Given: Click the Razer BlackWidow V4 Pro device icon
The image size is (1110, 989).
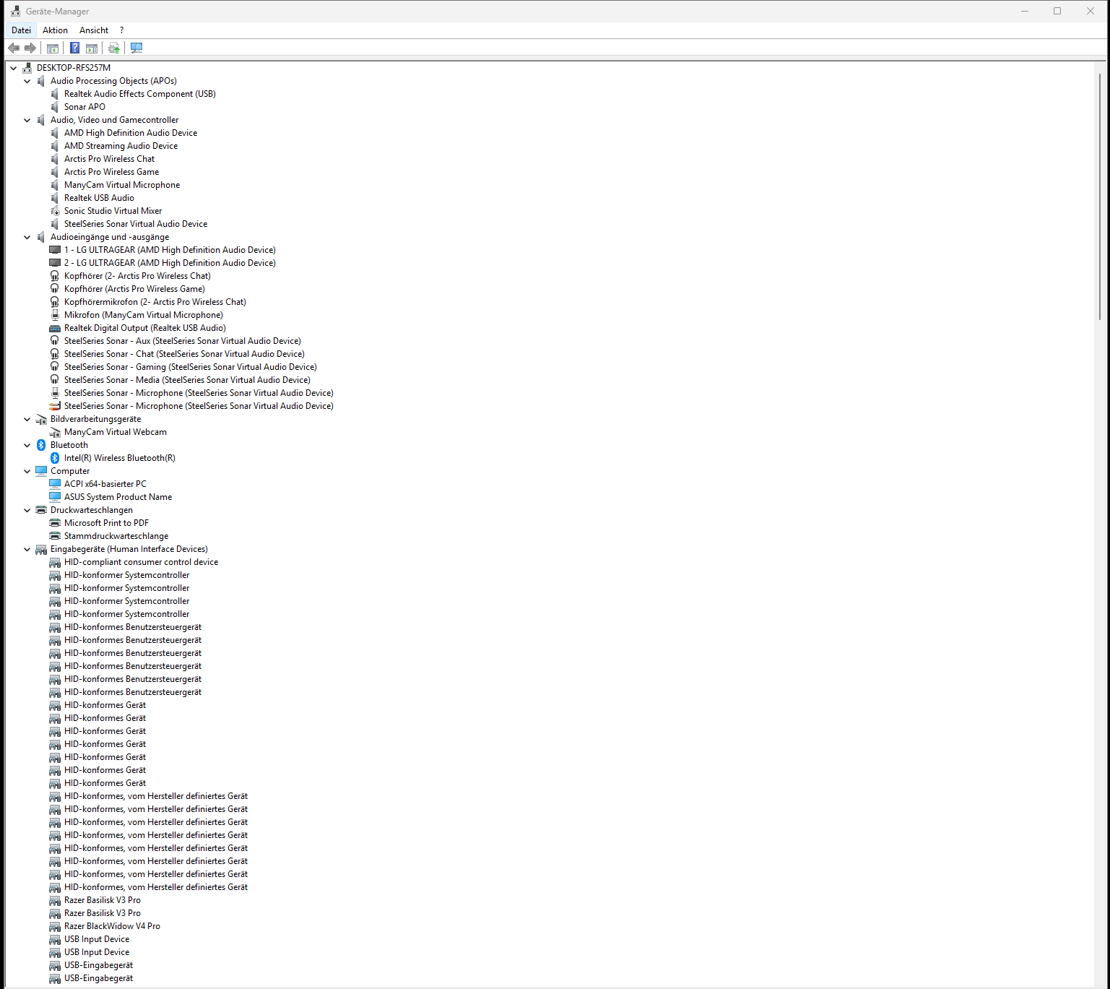Looking at the screenshot, I should point(55,926).
